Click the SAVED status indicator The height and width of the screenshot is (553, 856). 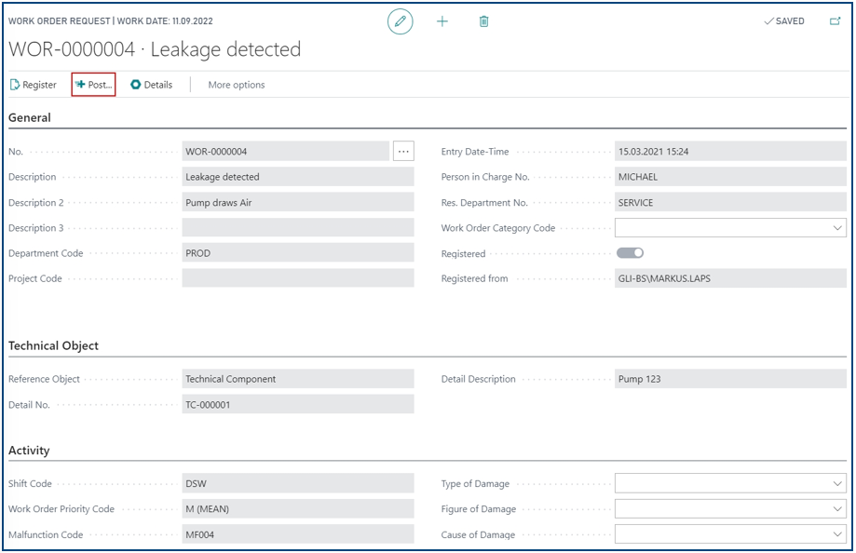coord(784,21)
